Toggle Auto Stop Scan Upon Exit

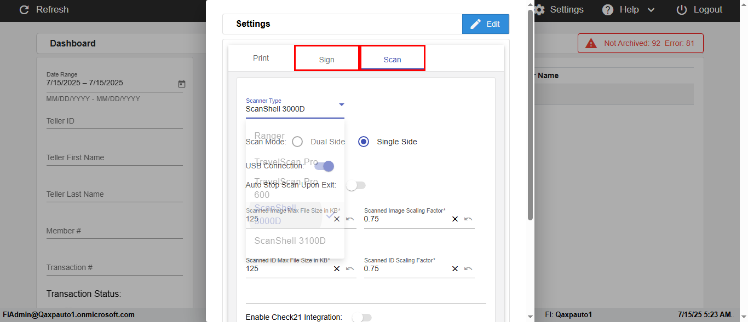click(x=356, y=185)
